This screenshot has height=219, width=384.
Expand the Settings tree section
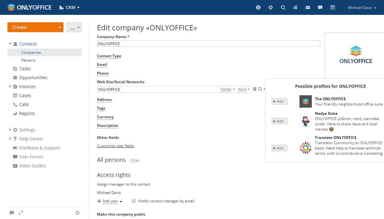click(x=10, y=130)
